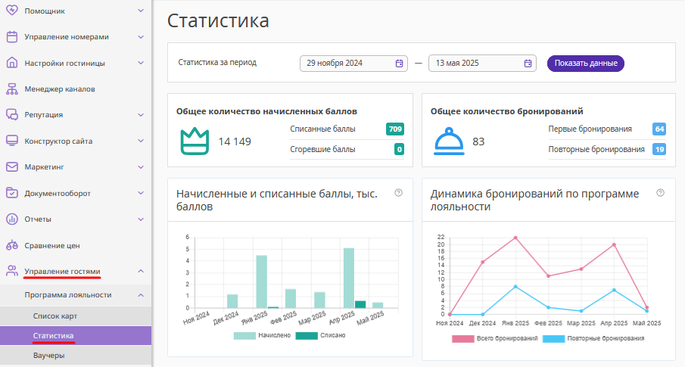685x367 pixels.
Task: Expand the Настройки гостиницы section chevron
Action: [141, 63]
